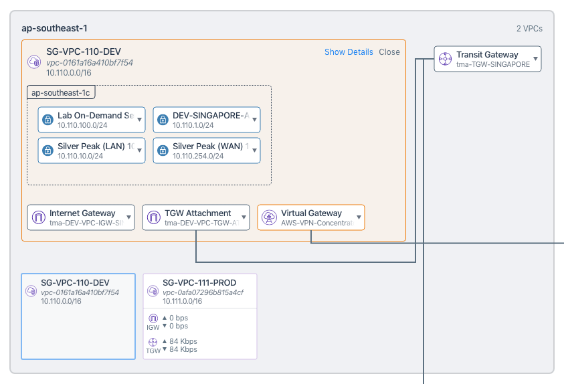Expand the Transit Gateway dropdown arrow
This screenshot has width=564, height=384.
coord(535,59)
